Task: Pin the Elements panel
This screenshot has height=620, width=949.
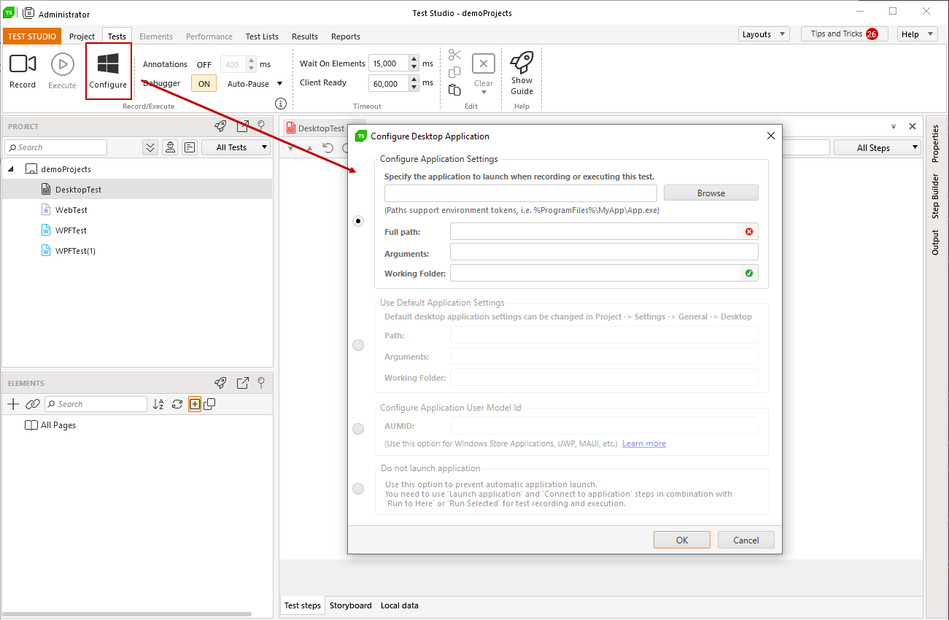Action: click(261, 383)
